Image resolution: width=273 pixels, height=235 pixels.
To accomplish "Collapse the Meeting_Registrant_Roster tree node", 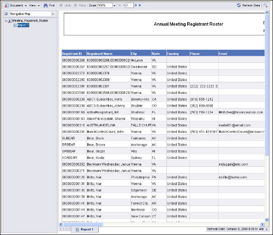I will (6, 21).
